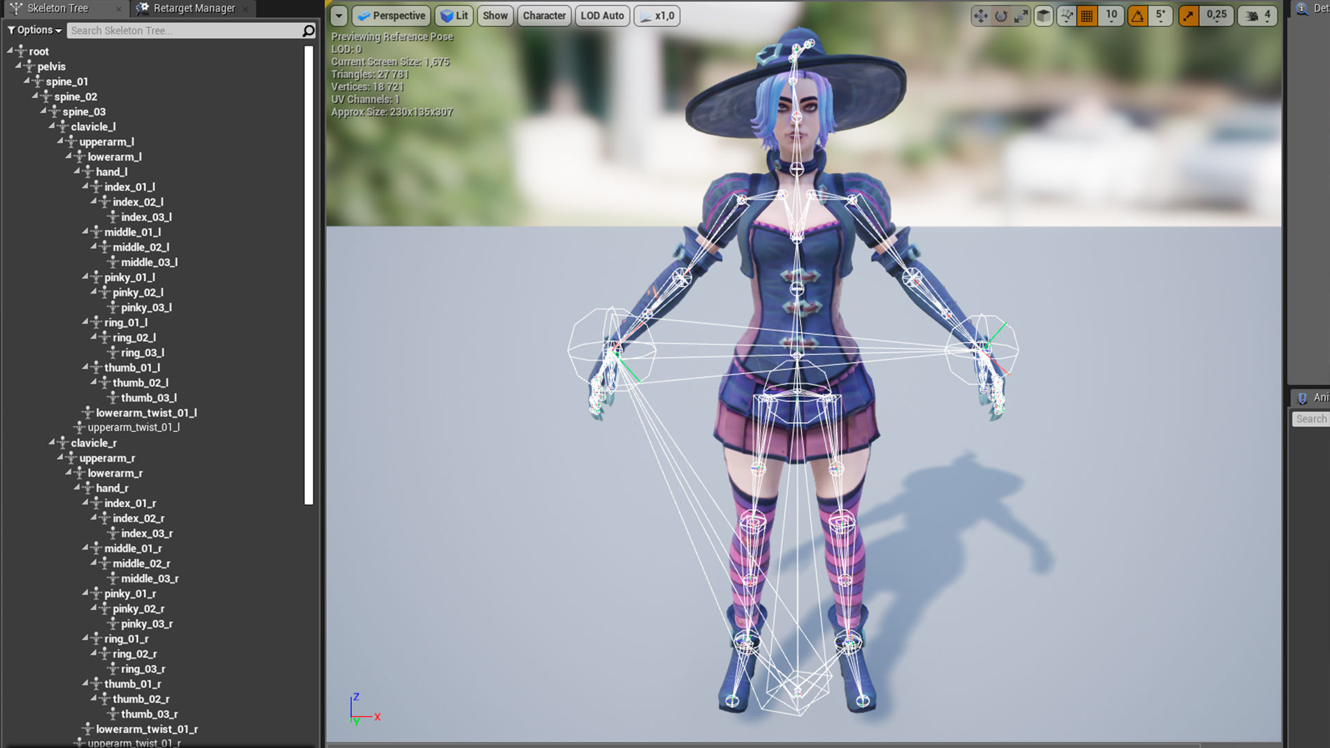Click the coordinate system cube icon
Image resolution: width=1330 pixels, height=748 pixels.
point(1043,16)
